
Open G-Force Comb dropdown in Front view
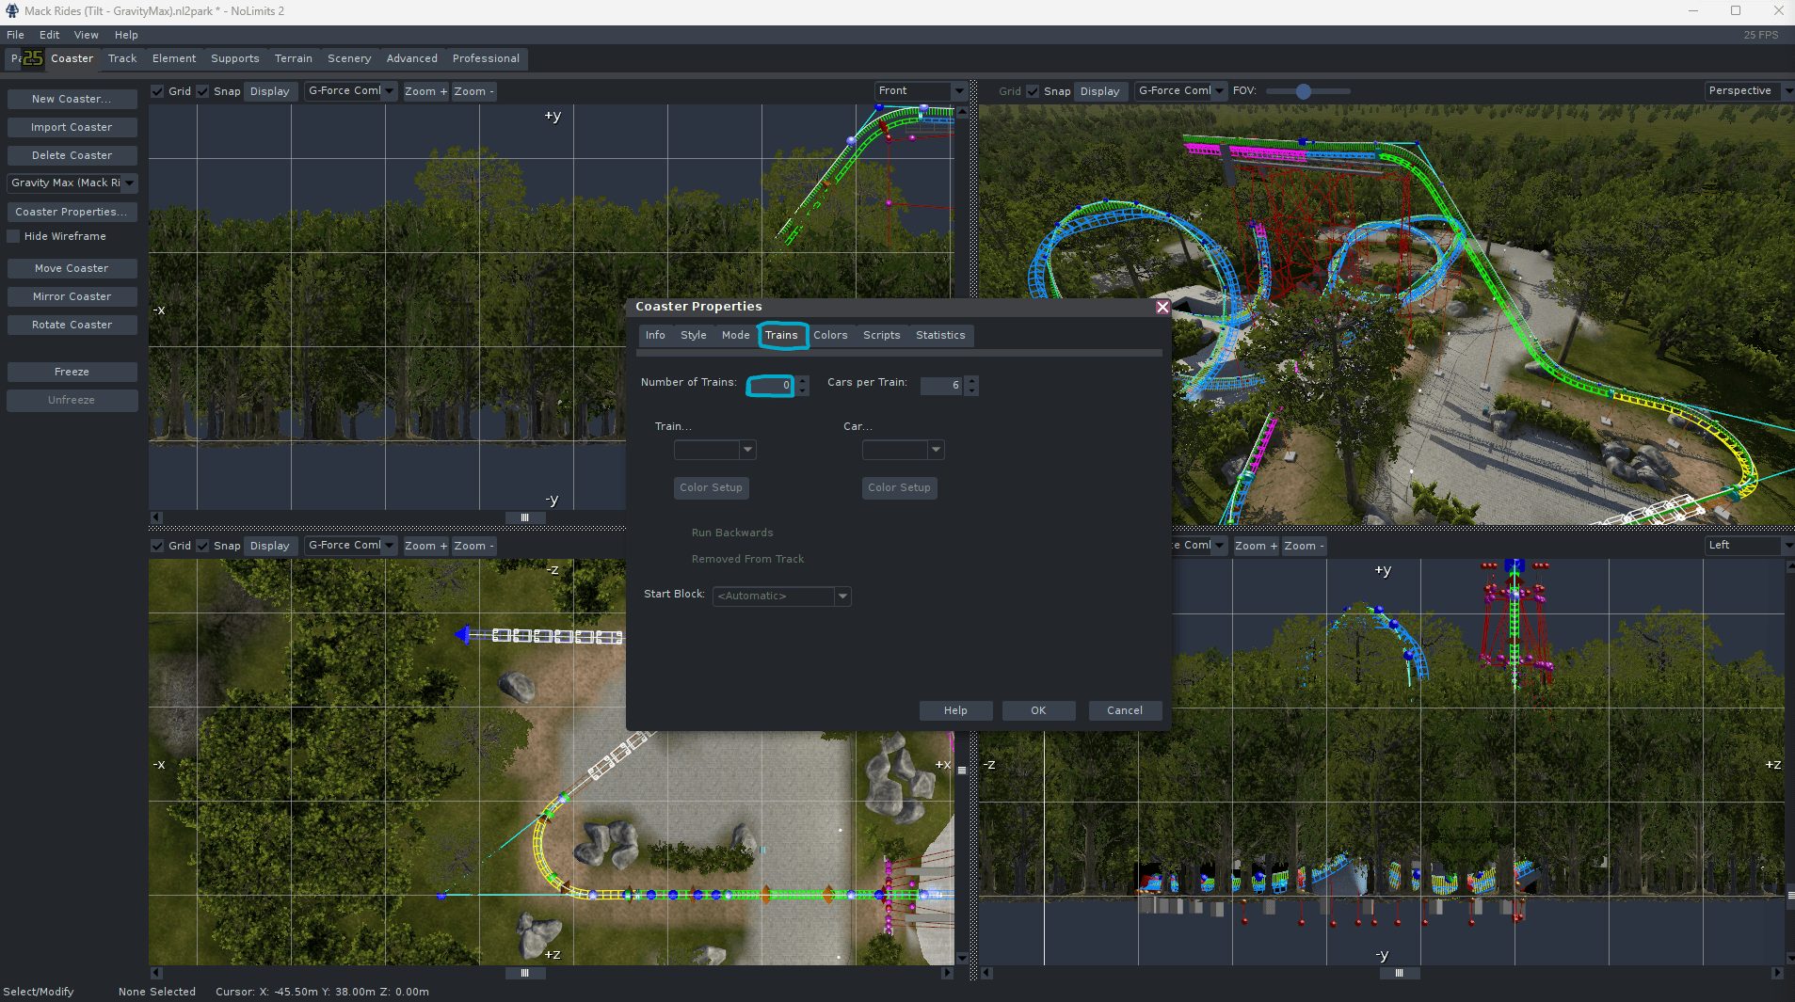click(350, 91)
